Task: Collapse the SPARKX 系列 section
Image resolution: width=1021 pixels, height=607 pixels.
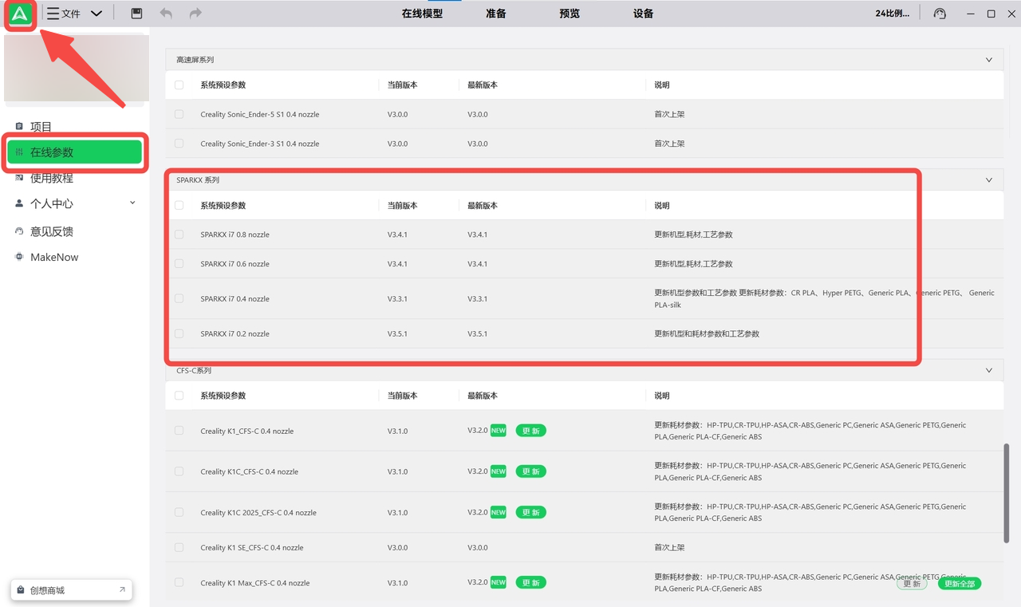Action: click(x=989, y=180)
